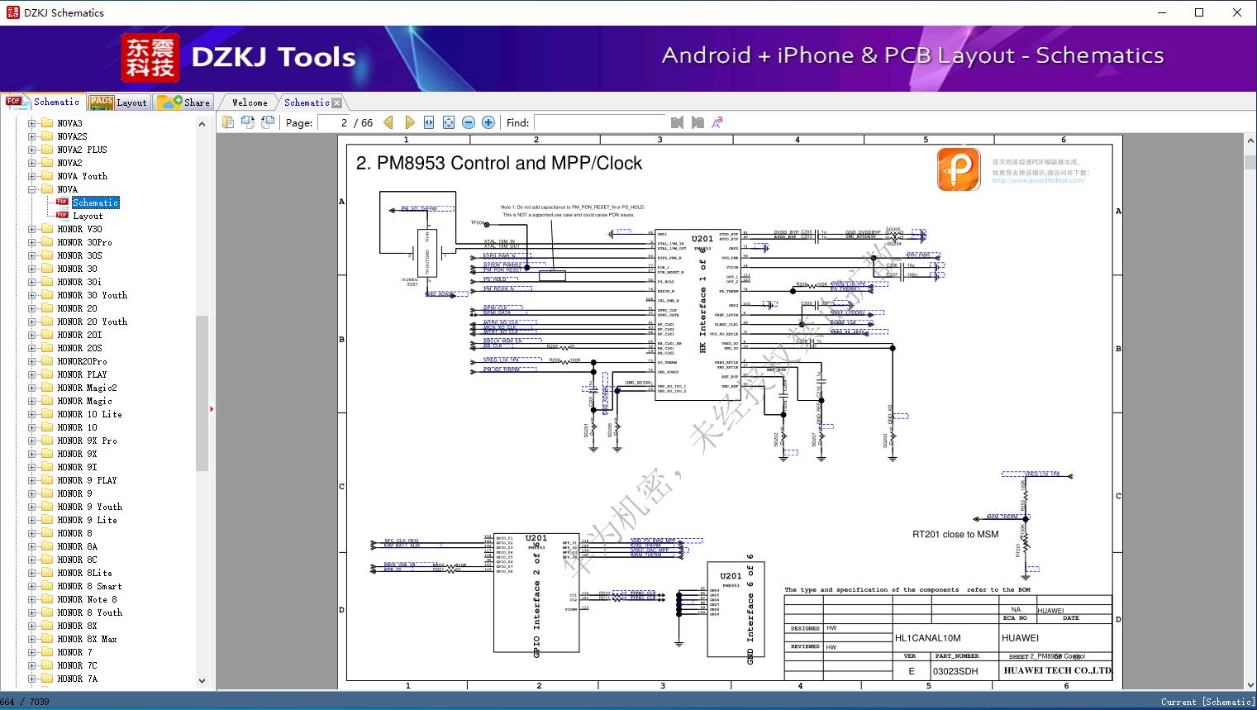
Task: Select the HONOR 8Lite folder label
Action: pyautogui.click(x=84, y=573)
